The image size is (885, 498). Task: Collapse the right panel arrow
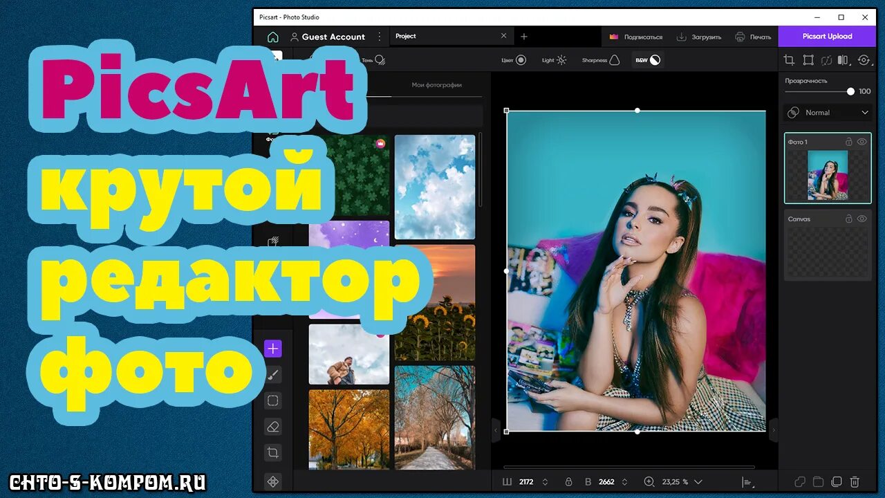(774, 430)
